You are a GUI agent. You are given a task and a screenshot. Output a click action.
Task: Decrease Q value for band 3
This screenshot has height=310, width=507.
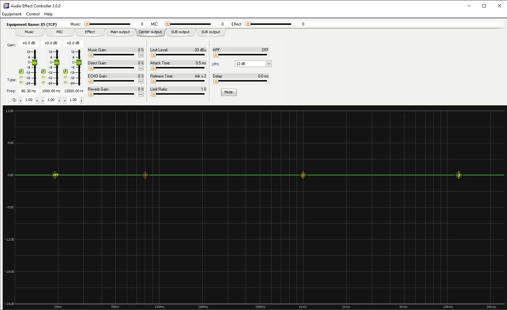65,100
